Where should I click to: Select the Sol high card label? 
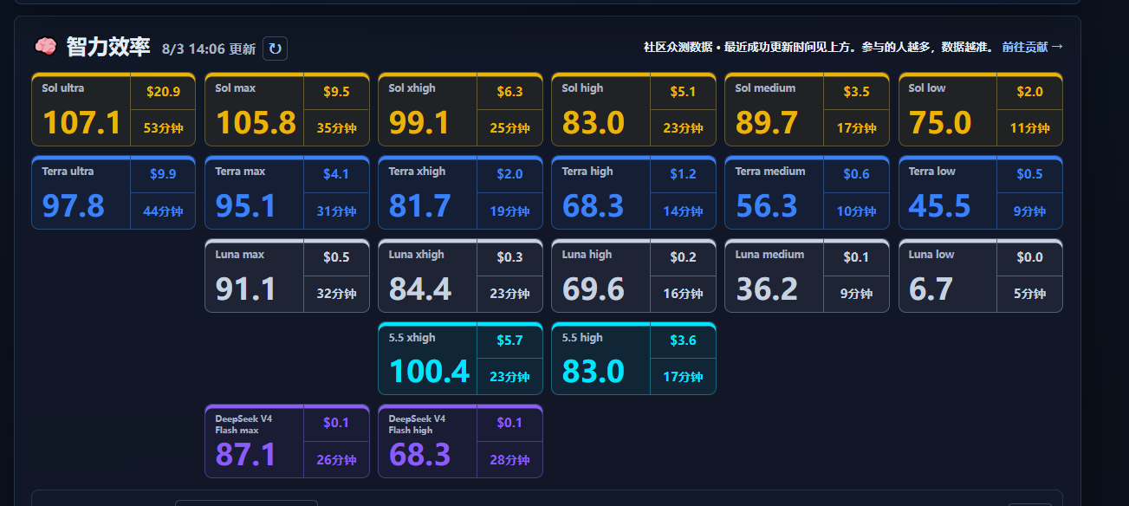coord(582,88)
